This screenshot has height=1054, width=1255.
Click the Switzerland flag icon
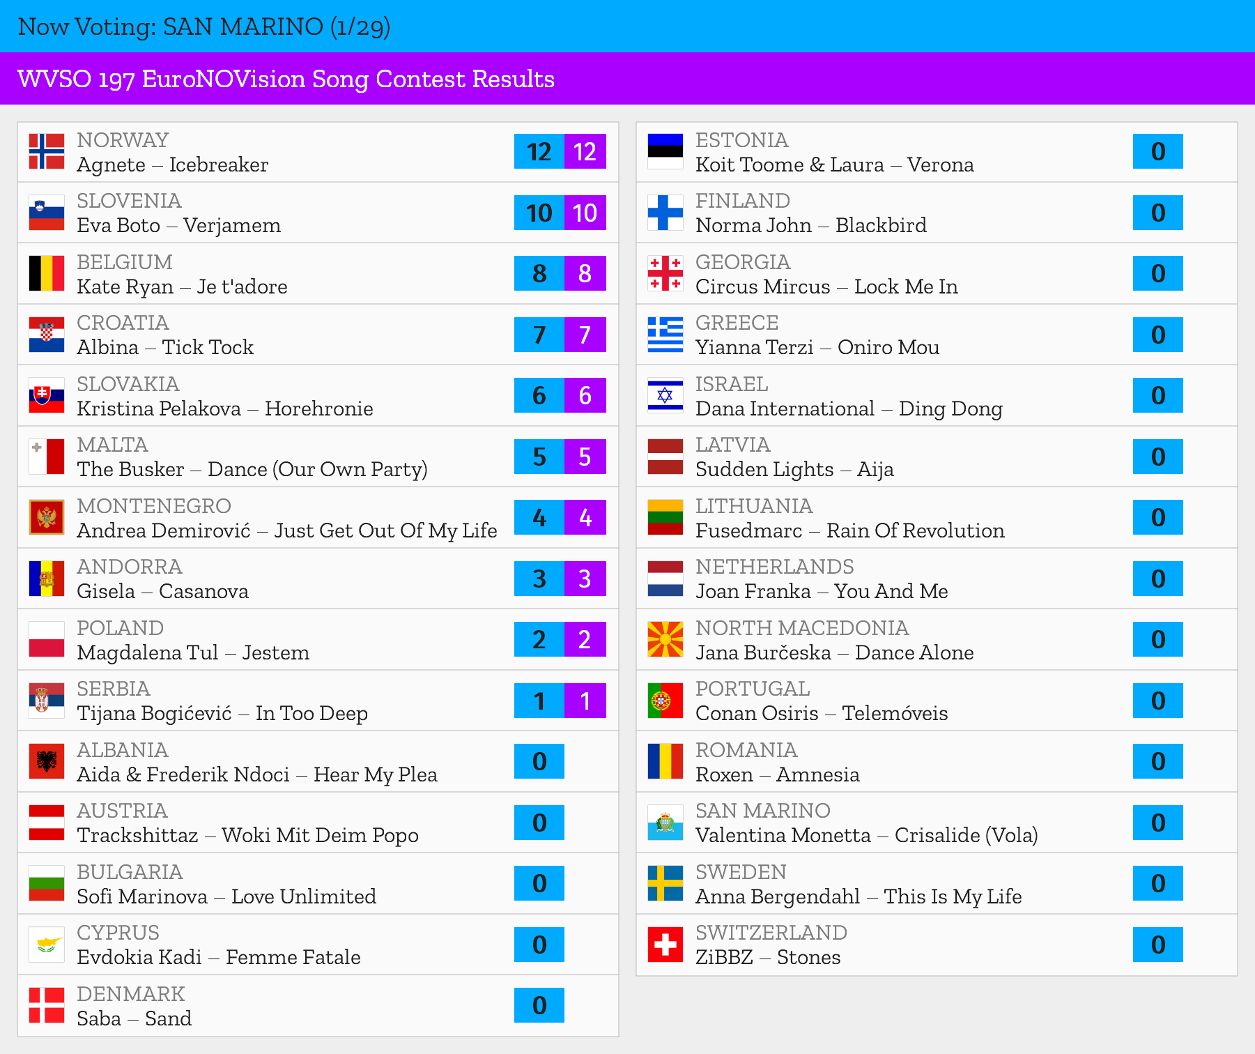point(665,945)
